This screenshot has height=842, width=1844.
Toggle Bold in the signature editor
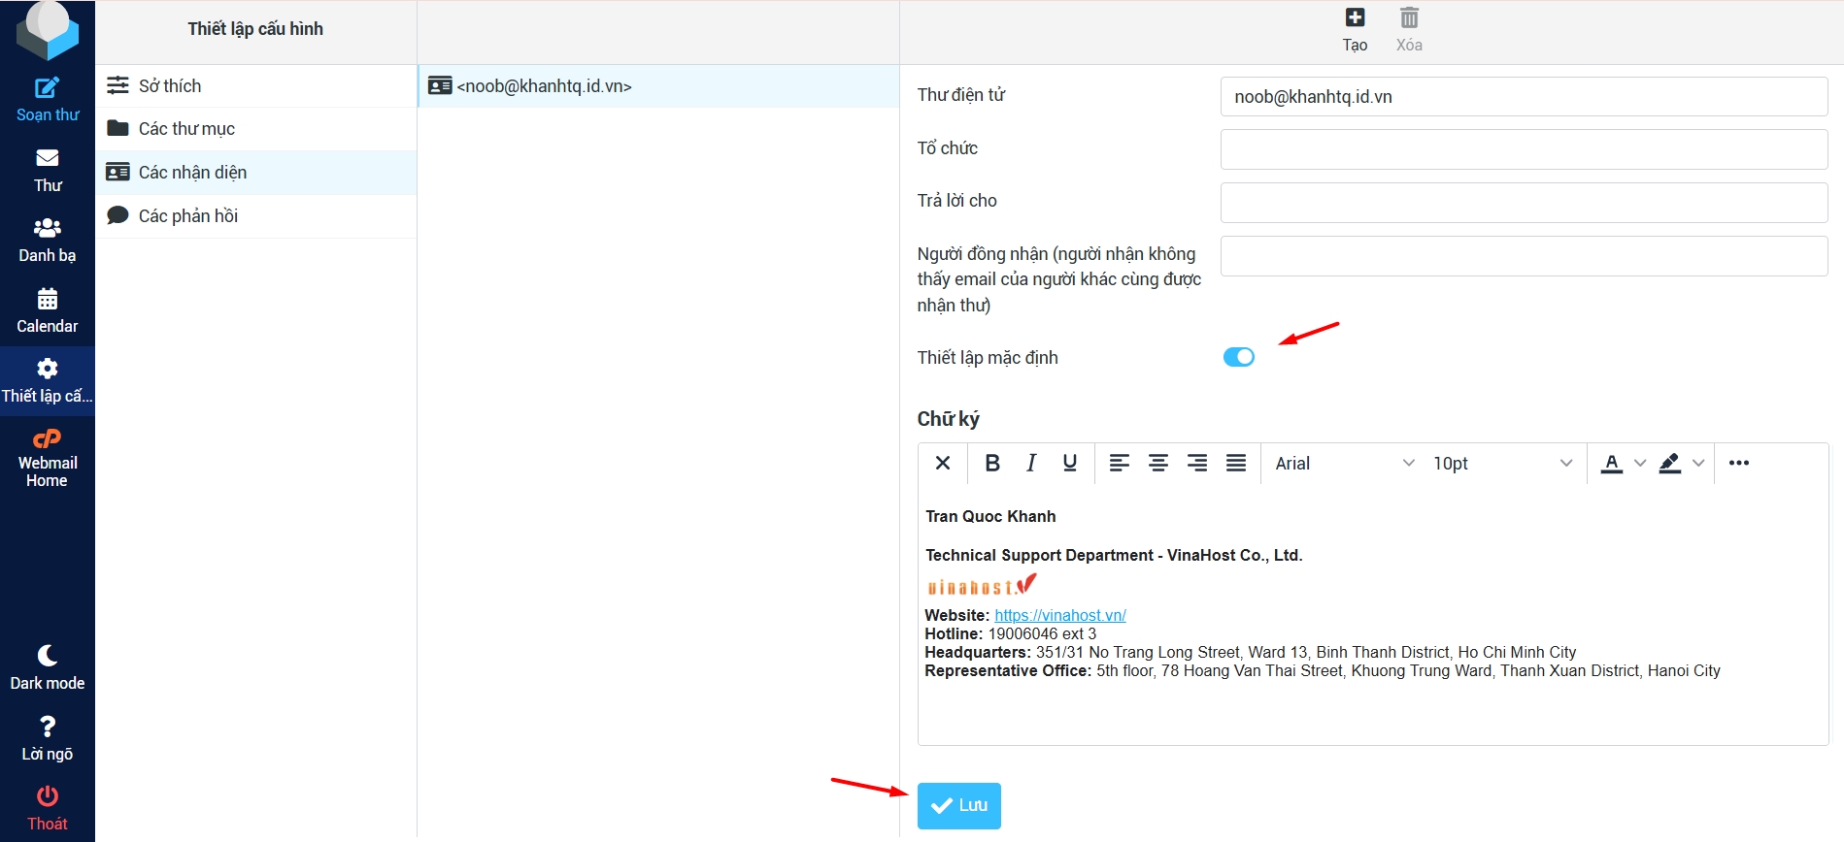(x=991, y=464)
